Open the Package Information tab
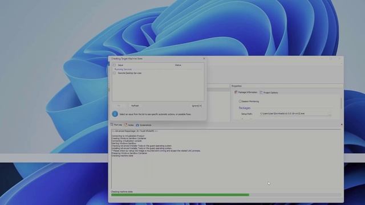 tap(246, 92)
